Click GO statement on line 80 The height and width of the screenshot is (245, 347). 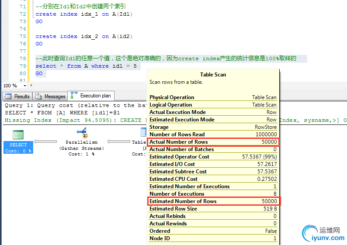coord(39,73)
